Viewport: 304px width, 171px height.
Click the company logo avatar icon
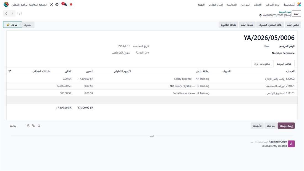[6, 4]
